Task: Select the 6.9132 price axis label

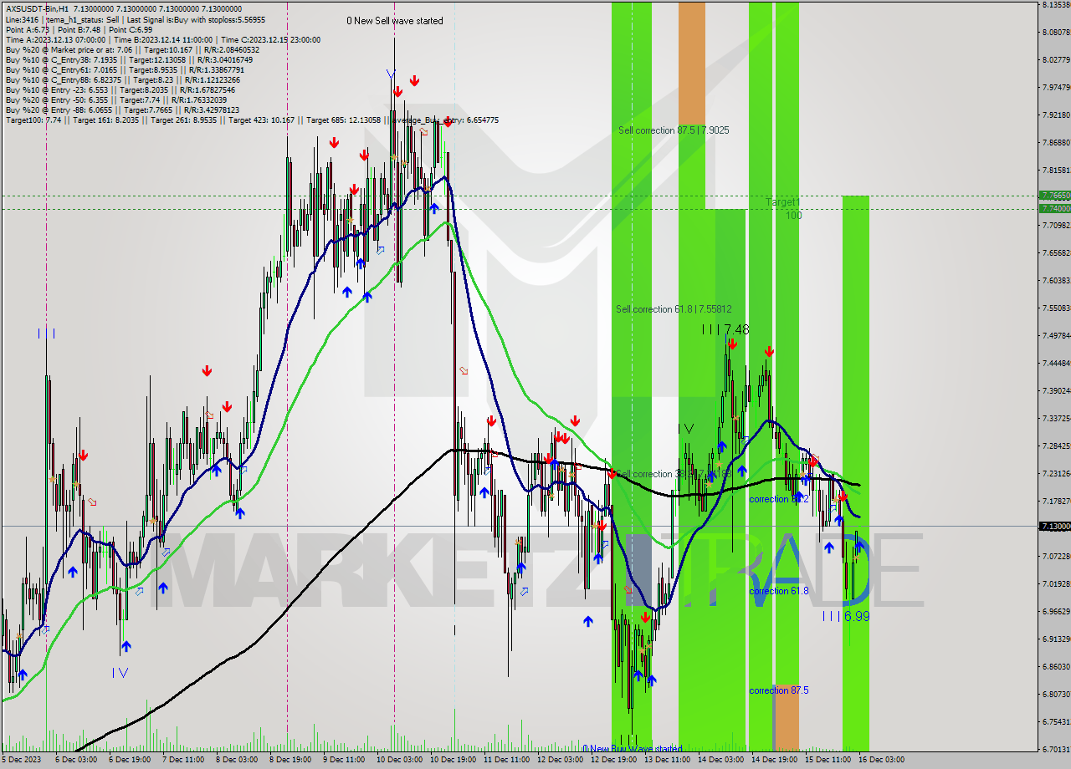Action: [1057, 639]
